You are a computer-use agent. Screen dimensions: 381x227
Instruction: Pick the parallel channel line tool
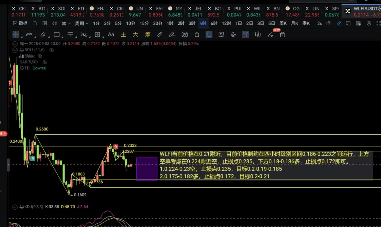click(x=43, y=35)
